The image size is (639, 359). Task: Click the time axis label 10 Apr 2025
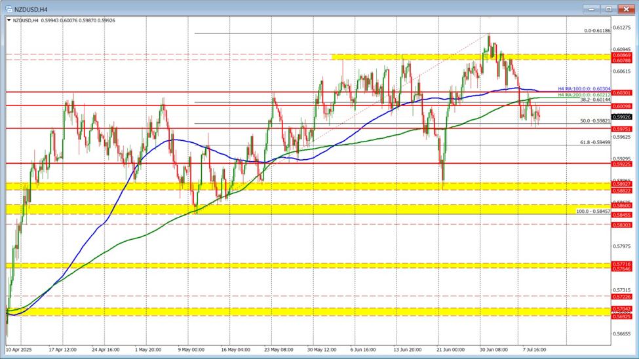(19, 350)
